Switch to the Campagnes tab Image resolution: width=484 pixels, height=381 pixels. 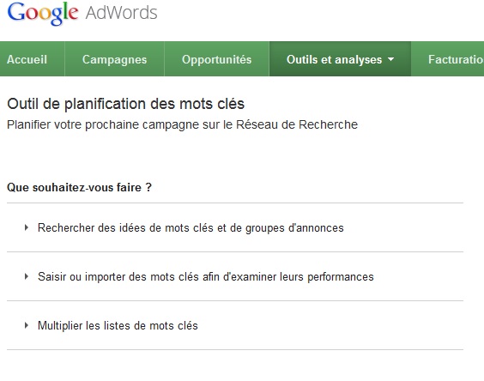[x=114, y=59]
